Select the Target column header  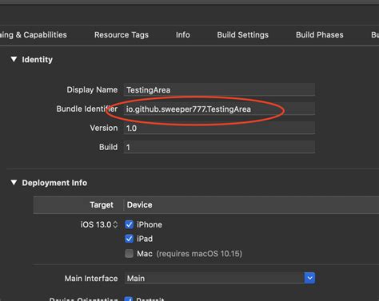[102, 204]
